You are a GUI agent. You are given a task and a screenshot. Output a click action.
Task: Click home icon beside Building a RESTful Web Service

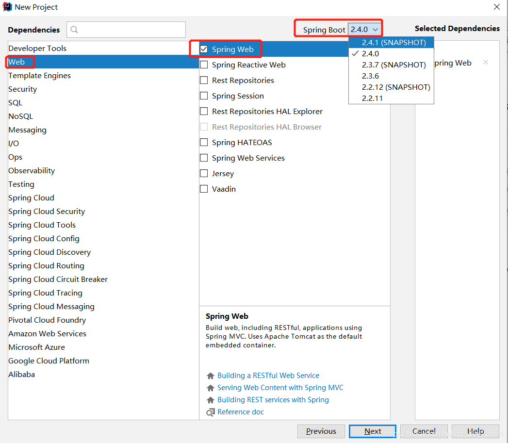pos(211,376)
